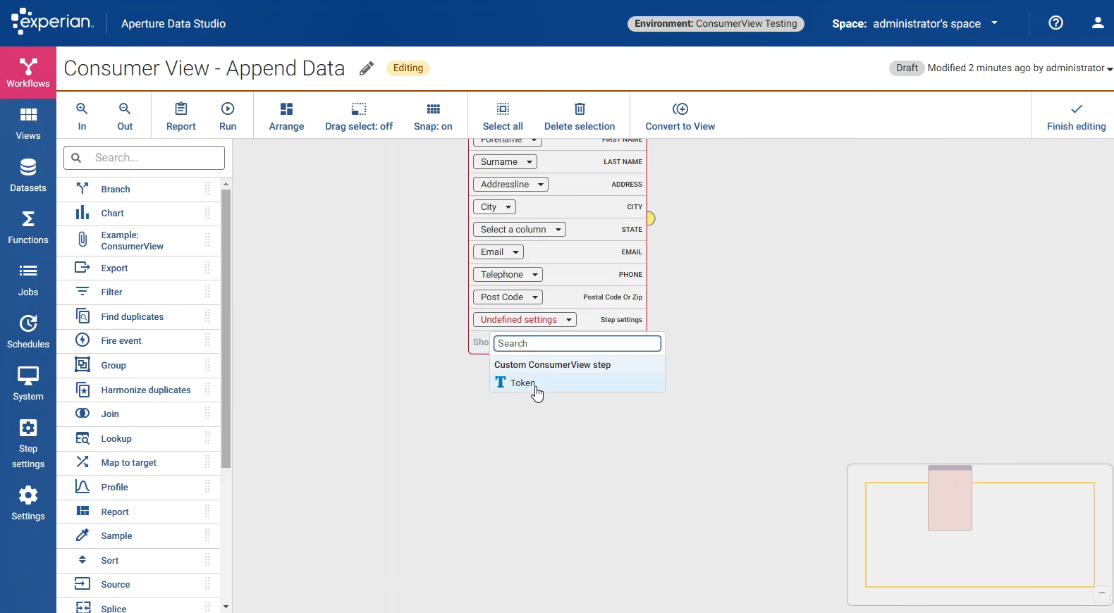Open the Undefined settings dropdown

coord(525,320)
